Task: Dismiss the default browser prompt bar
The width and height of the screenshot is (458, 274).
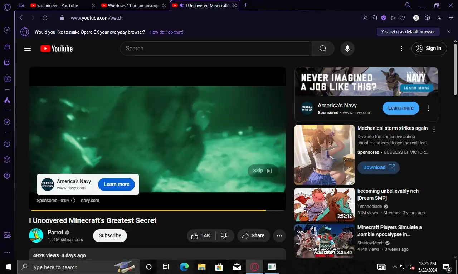Action: coord(449,32)
